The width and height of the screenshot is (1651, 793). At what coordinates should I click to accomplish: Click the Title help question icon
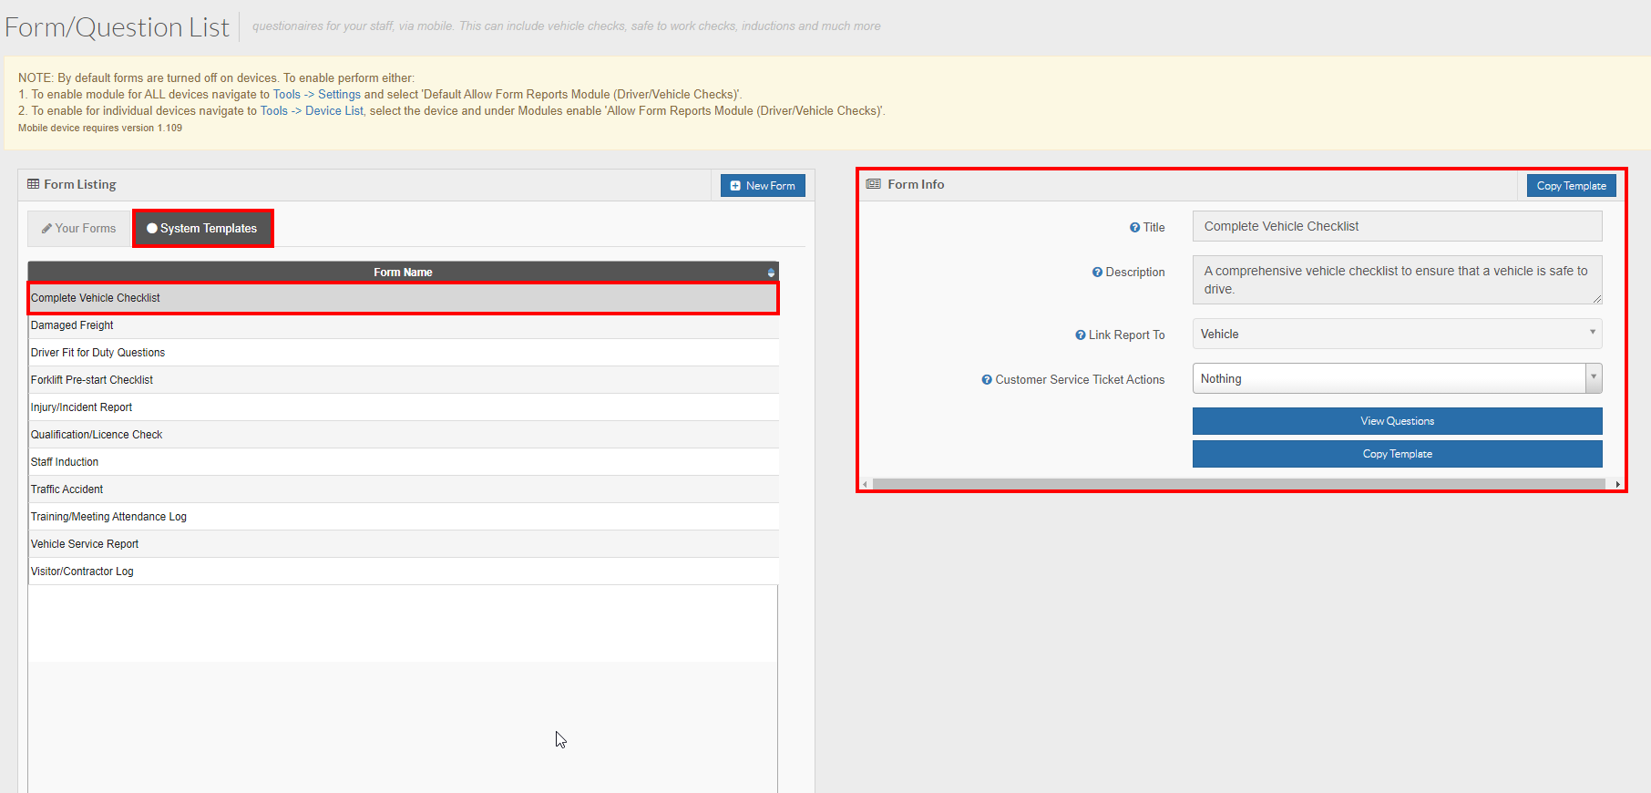[1134, 228]
